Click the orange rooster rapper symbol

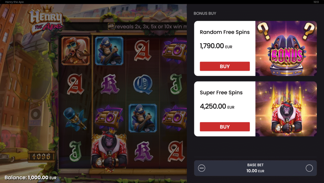coord(76,51)
